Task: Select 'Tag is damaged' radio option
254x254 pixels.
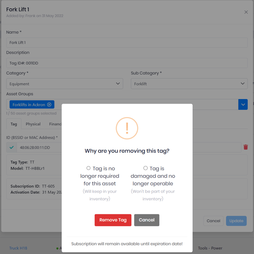Action: [x=146, y=168]
